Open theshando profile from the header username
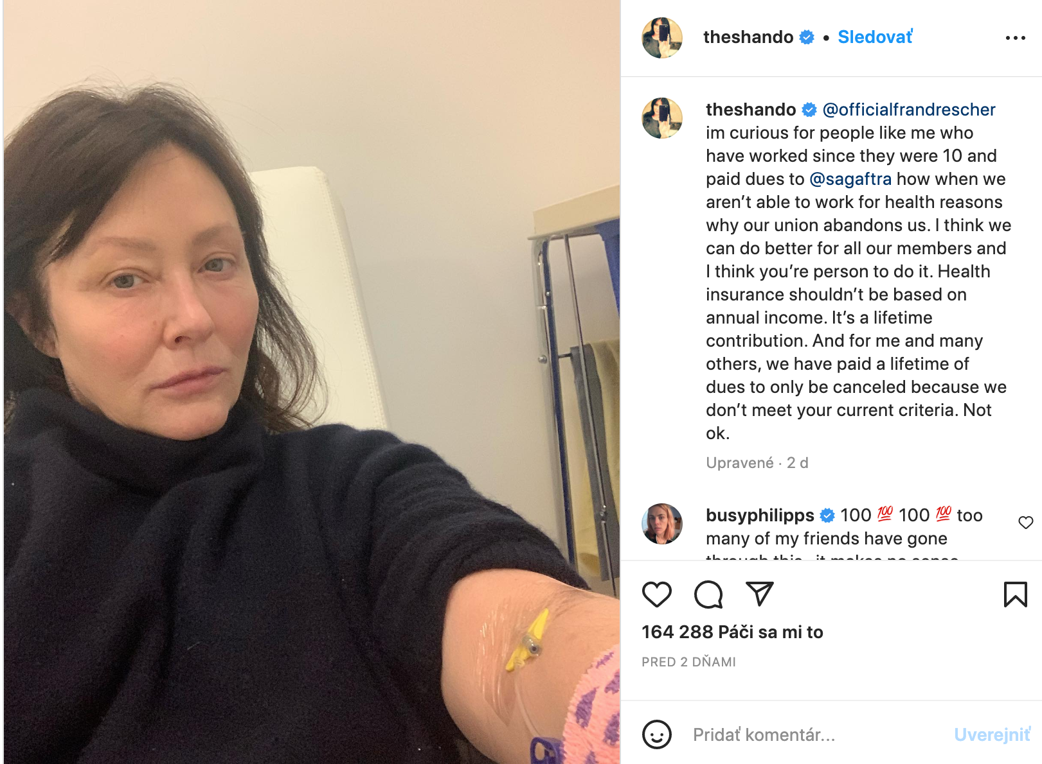 pos(748,37)
